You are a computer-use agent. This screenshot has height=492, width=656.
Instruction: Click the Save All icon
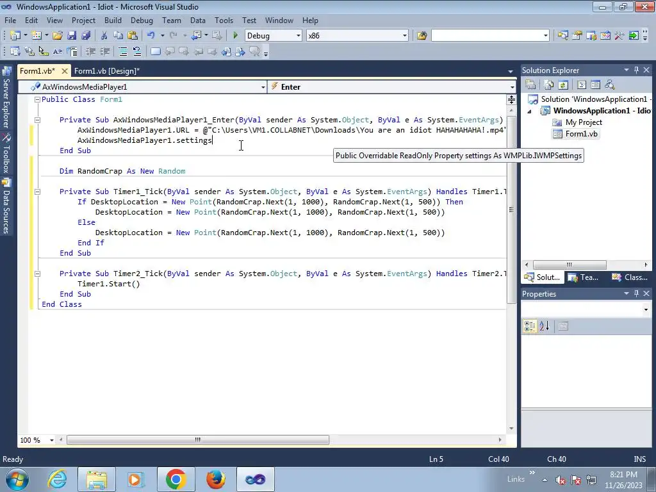(86, 36)
